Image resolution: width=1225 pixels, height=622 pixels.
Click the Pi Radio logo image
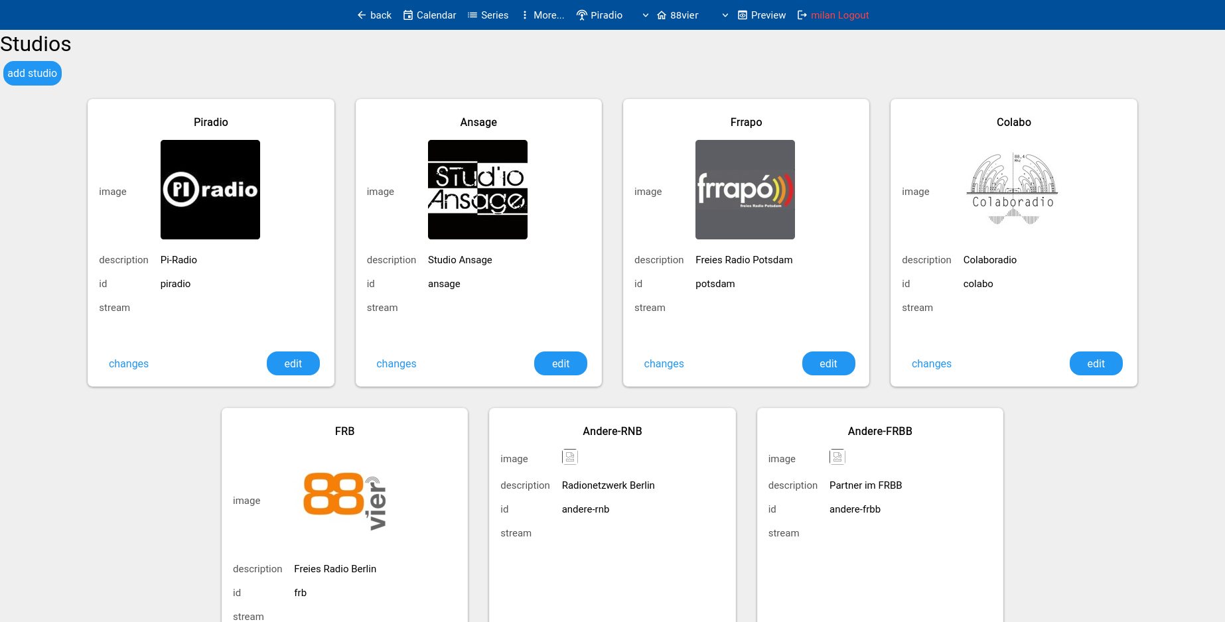point(210,190)
